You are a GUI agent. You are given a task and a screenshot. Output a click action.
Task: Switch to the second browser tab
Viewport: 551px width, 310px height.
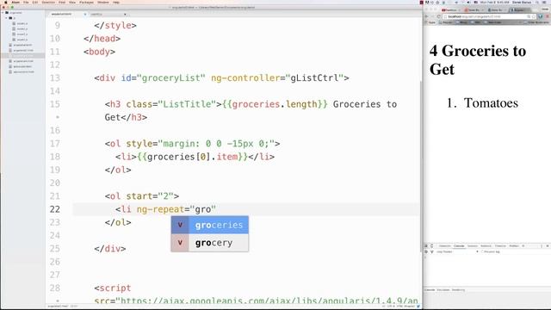(474, 9)
